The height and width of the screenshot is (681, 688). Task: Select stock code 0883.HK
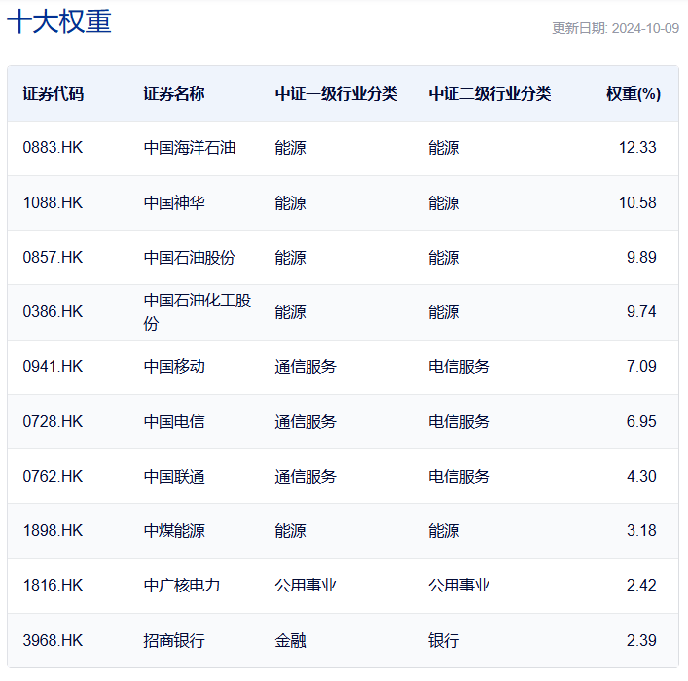[x=54, y=148]
